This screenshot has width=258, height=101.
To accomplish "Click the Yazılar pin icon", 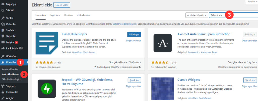I will coord(3,18).
